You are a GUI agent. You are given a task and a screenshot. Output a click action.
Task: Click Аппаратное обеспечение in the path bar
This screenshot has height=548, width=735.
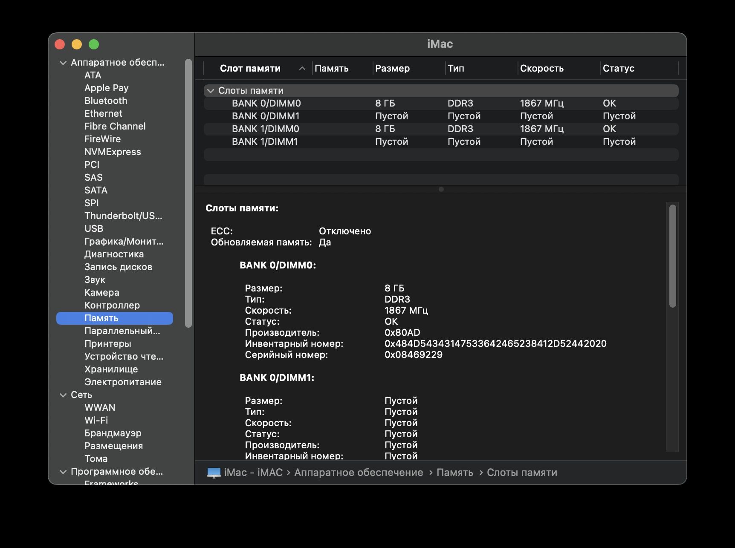pyautogui.click(x=359, y=473)
